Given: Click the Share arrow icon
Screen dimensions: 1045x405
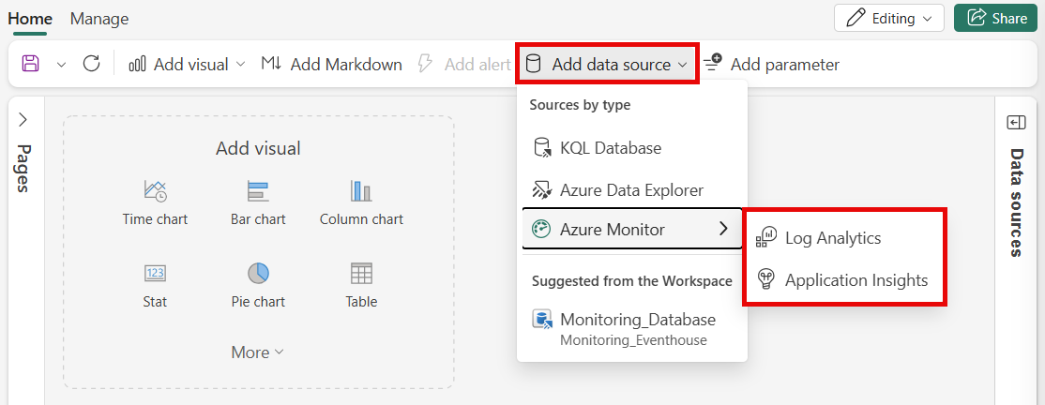Looking at the screenshot, I should (977, 18).
